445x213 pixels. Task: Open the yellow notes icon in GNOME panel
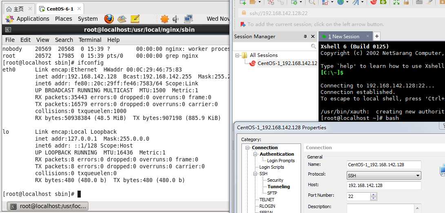(135, 19)
